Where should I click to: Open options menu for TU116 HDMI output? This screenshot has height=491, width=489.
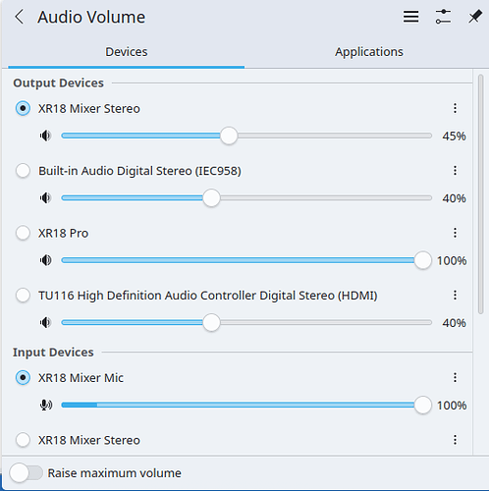click(x=455, y=295)
